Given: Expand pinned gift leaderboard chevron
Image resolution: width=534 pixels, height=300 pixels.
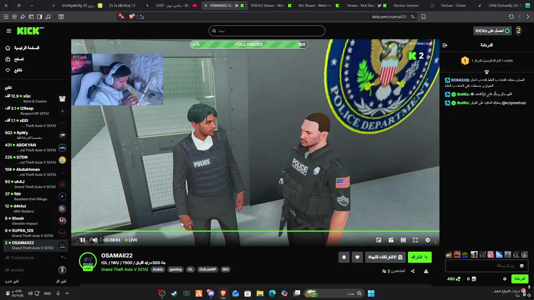Looking at the screenshot, I should pyautogui.click(x=486, y=72).
